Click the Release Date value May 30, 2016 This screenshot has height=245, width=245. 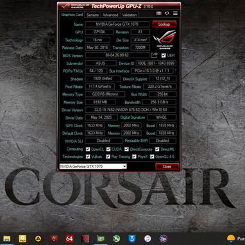click(97, 47)
